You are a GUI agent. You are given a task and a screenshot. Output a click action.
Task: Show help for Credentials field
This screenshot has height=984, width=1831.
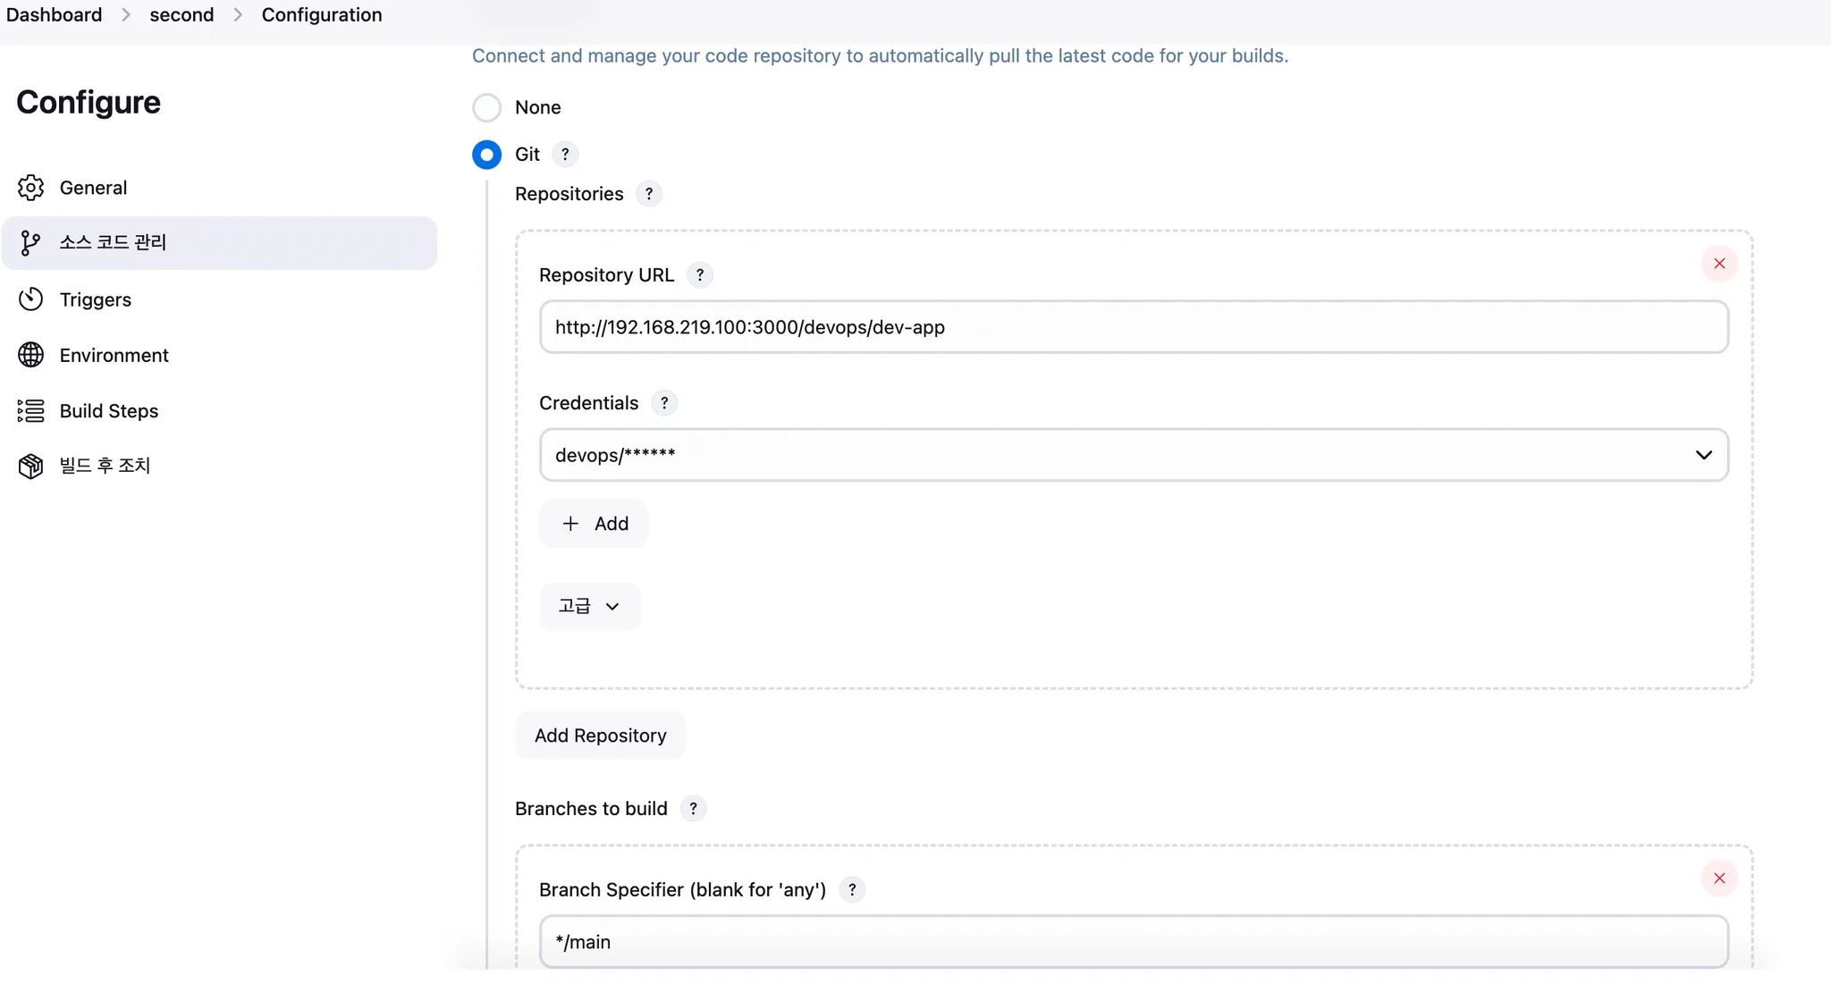coord(664,403)
